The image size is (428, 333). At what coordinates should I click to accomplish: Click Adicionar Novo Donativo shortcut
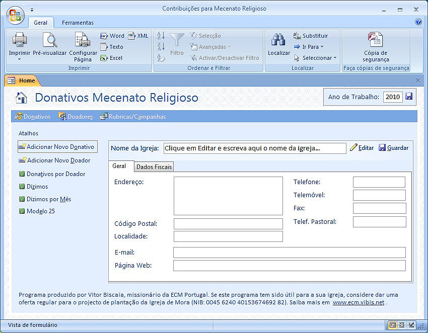pyautogui.click(x=57, y=147)
